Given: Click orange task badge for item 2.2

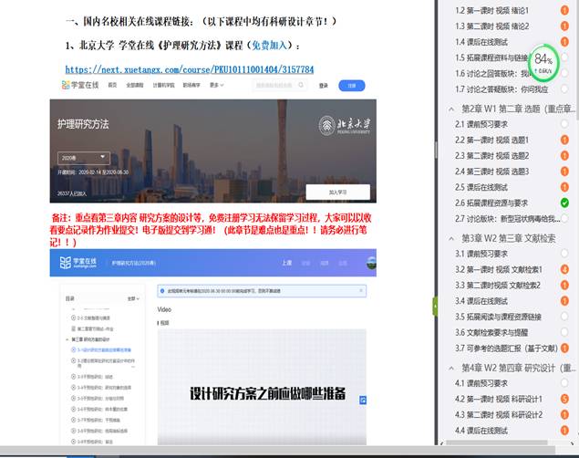Looking at the screenshot, I should (564, 140).
